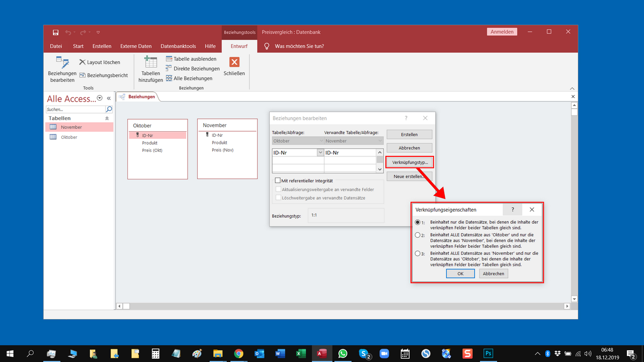
Task: Click the right ID-Nr field cell in dialog
Action: point(350,153)
